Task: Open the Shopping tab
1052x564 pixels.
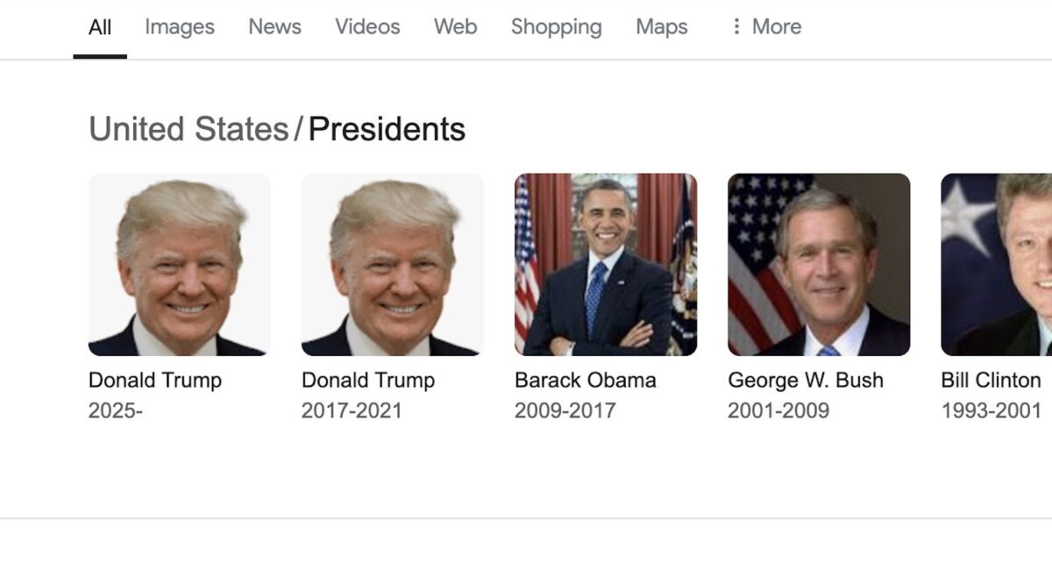Action: coord(556,27)
